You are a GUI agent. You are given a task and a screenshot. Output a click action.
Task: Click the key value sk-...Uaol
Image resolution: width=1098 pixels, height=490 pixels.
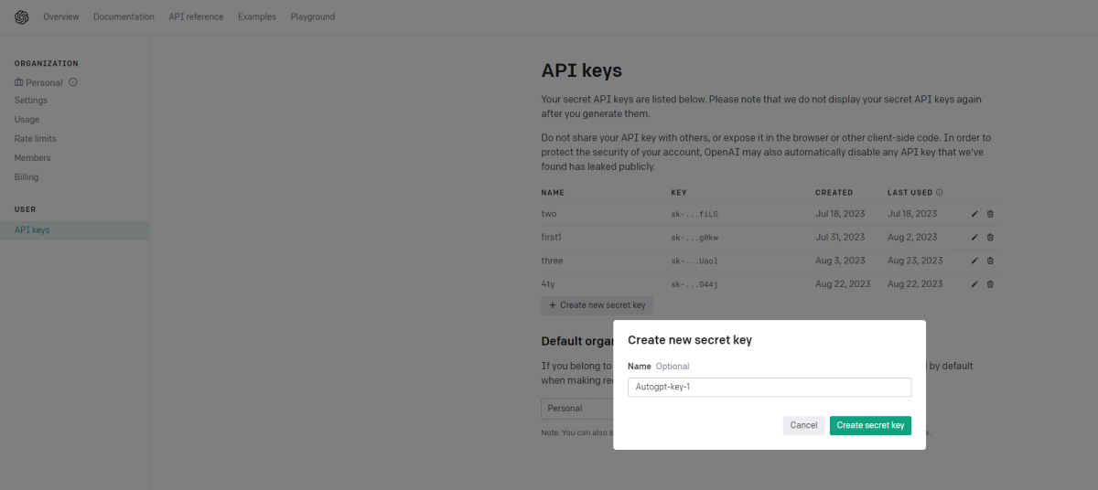click(694, 261)
